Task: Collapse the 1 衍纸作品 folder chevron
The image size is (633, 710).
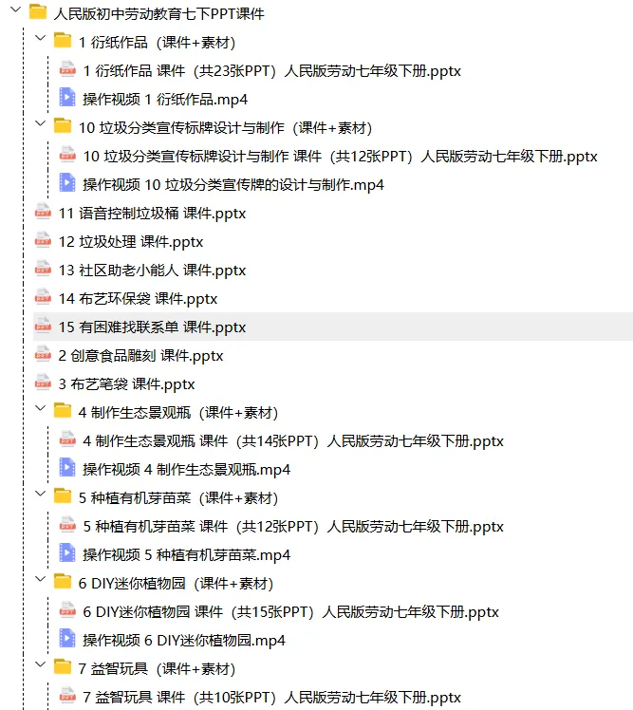Action: click(x=40, y=38)
